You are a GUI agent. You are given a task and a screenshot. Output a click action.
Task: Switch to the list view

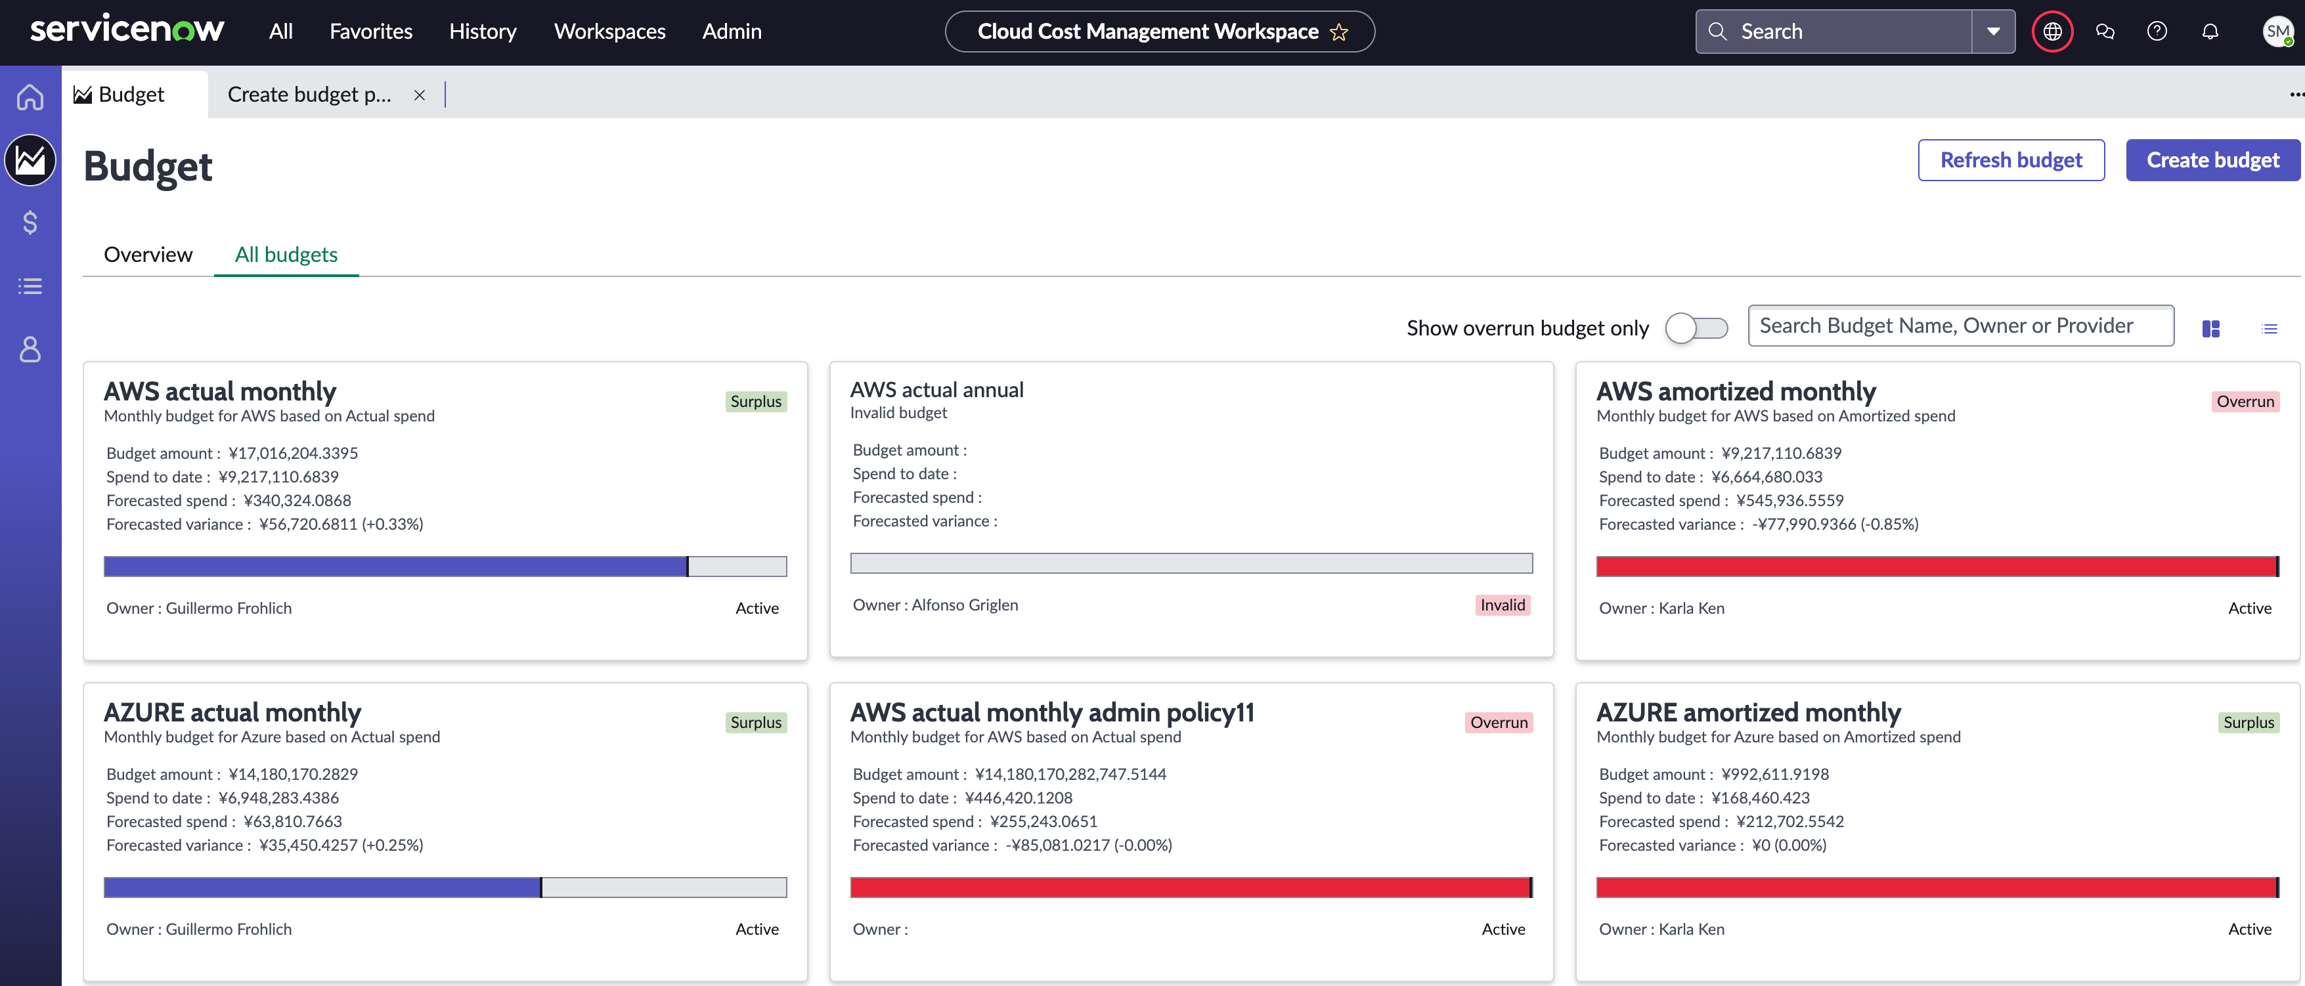[2270, 330]
